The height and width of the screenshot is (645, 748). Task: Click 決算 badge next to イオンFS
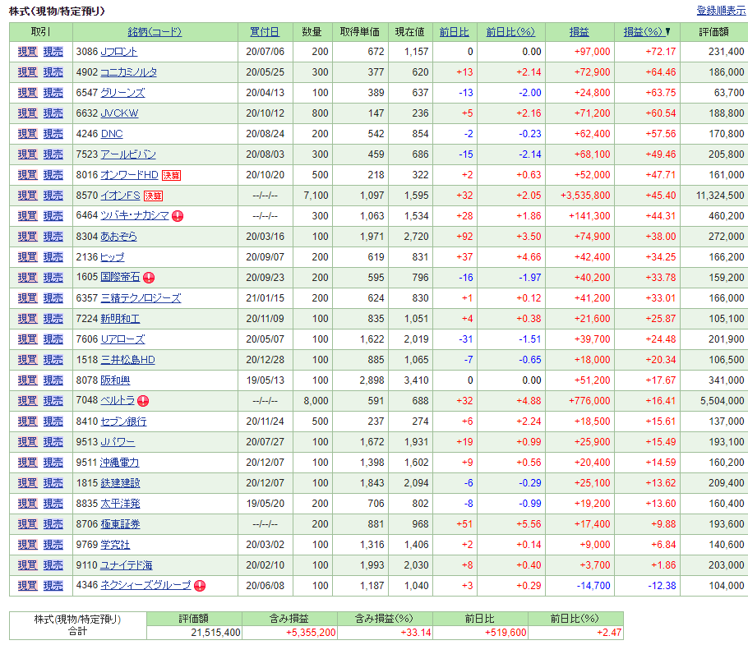coord(153,196)
